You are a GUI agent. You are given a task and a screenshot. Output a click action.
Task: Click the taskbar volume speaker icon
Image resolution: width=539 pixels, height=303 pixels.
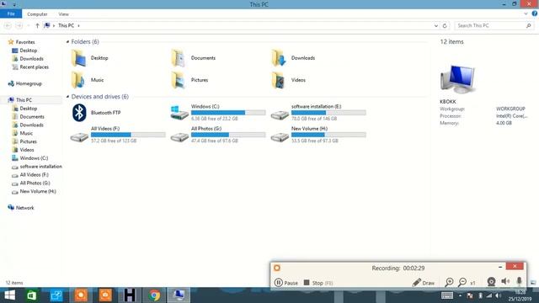click(498, 295)
